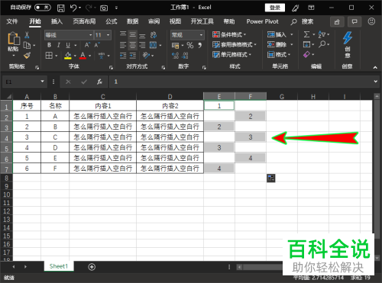The height and width of the screenshot is (283, 382).
Task: Click the Auto Fill Options icon
Action: tap(271, 178)
